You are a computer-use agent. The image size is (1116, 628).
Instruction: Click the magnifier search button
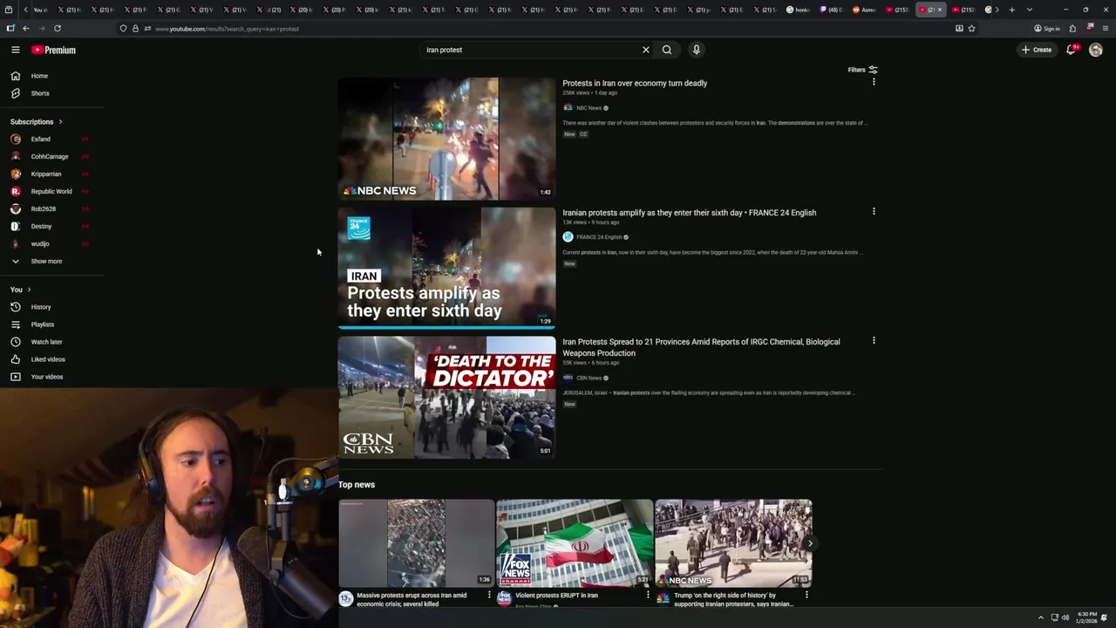click(x=667, y=50)
